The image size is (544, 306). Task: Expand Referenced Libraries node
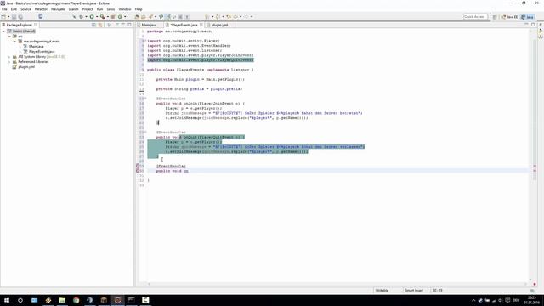coord(9,62)
